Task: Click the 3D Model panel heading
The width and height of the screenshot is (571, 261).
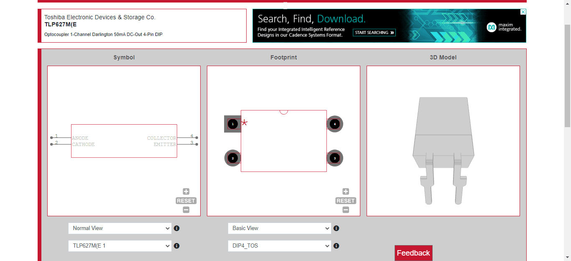Action: pos(443,57)
